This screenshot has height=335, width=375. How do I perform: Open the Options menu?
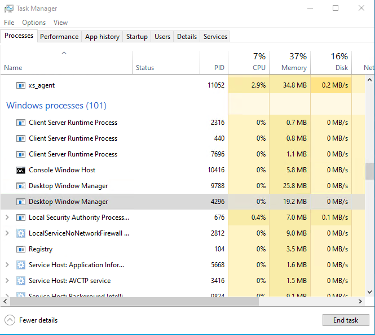(34, 23)
